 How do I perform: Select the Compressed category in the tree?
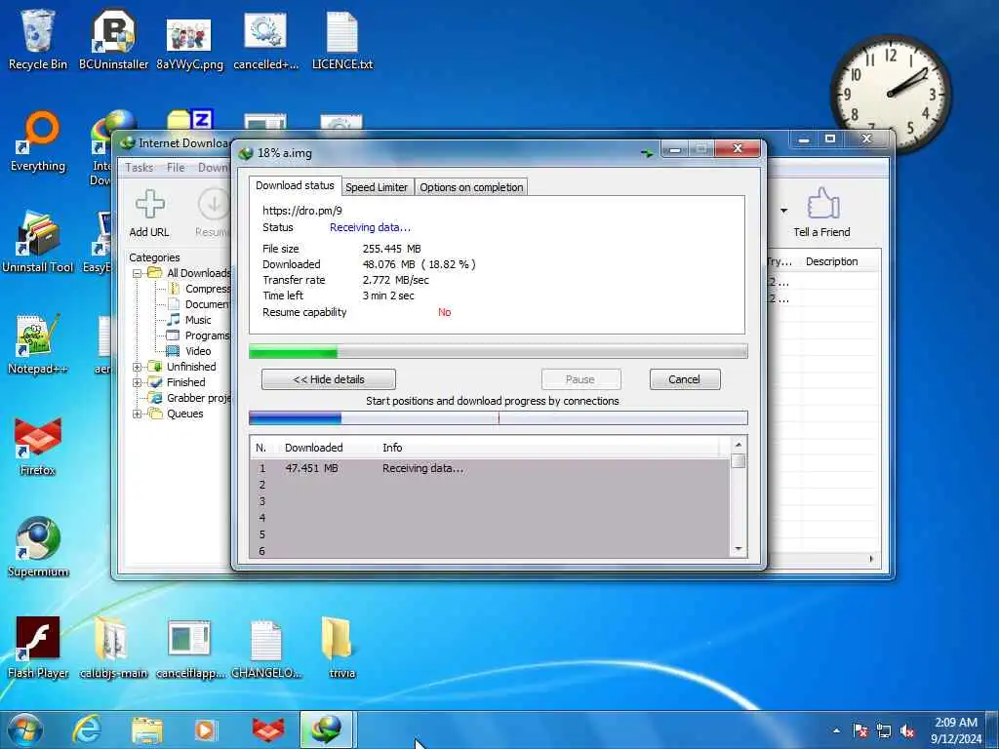click(207, 289)
